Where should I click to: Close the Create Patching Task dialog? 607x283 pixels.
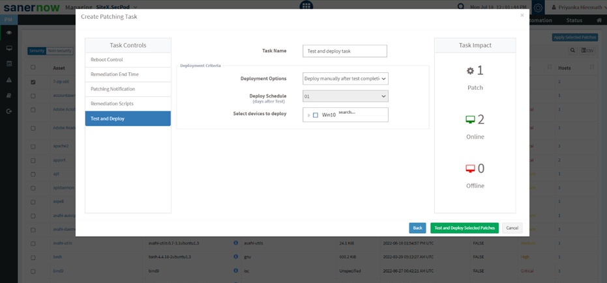[522, 16]
